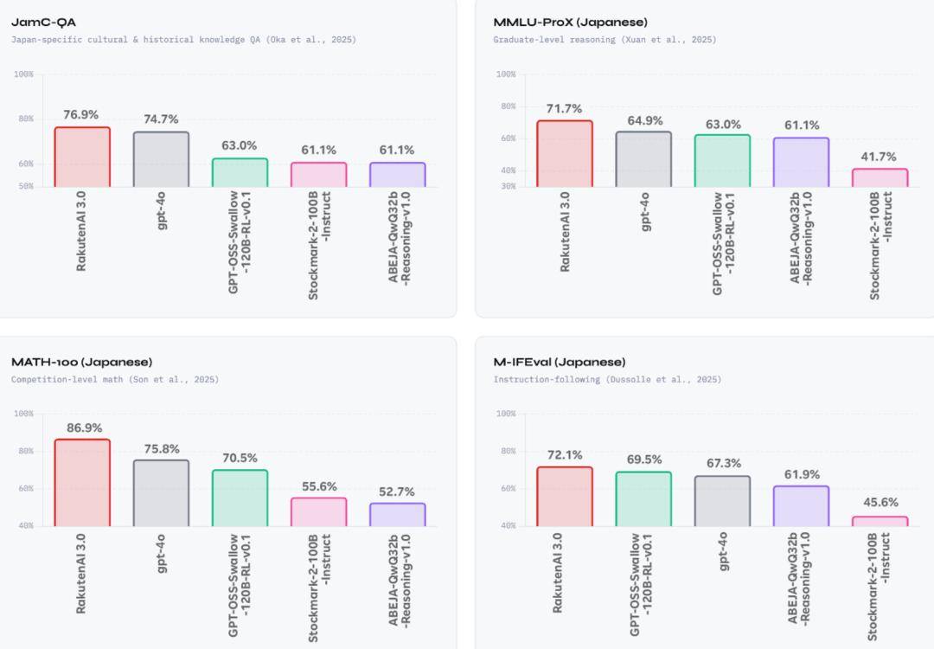
Task: Click the 76.9% value label in JamC-QA
Action: (x=80, y=114)
